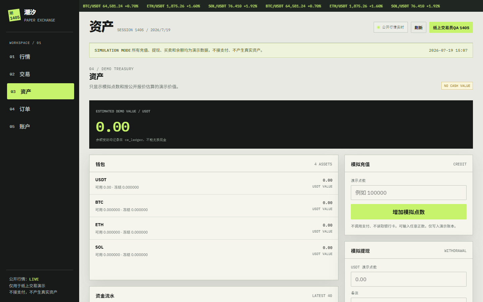Select the BTC wallet row
This screenshot has height=302, width=483.
[x=214, y=206]
